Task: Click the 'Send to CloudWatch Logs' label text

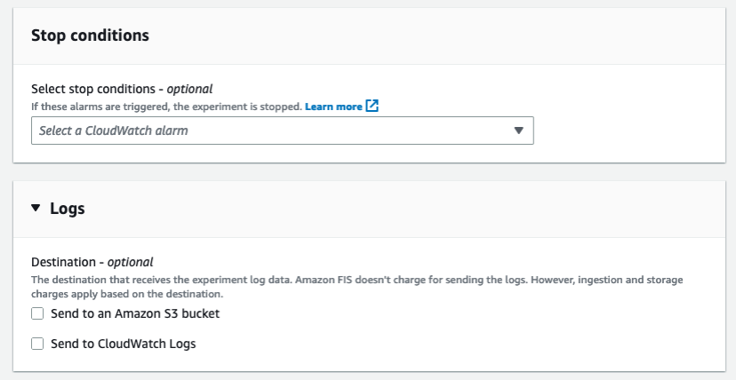Action: pyautogui.click(x=124, y=343)
